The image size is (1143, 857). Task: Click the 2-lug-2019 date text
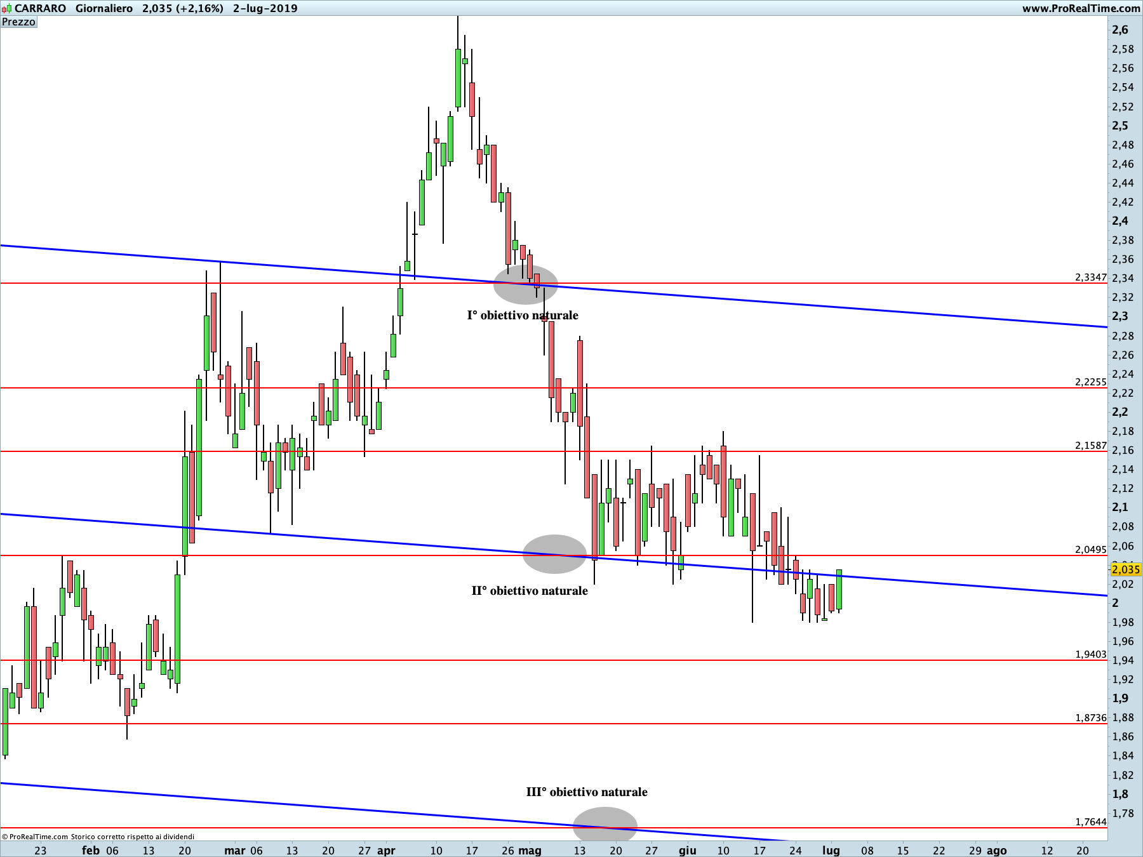click(265, 8)
